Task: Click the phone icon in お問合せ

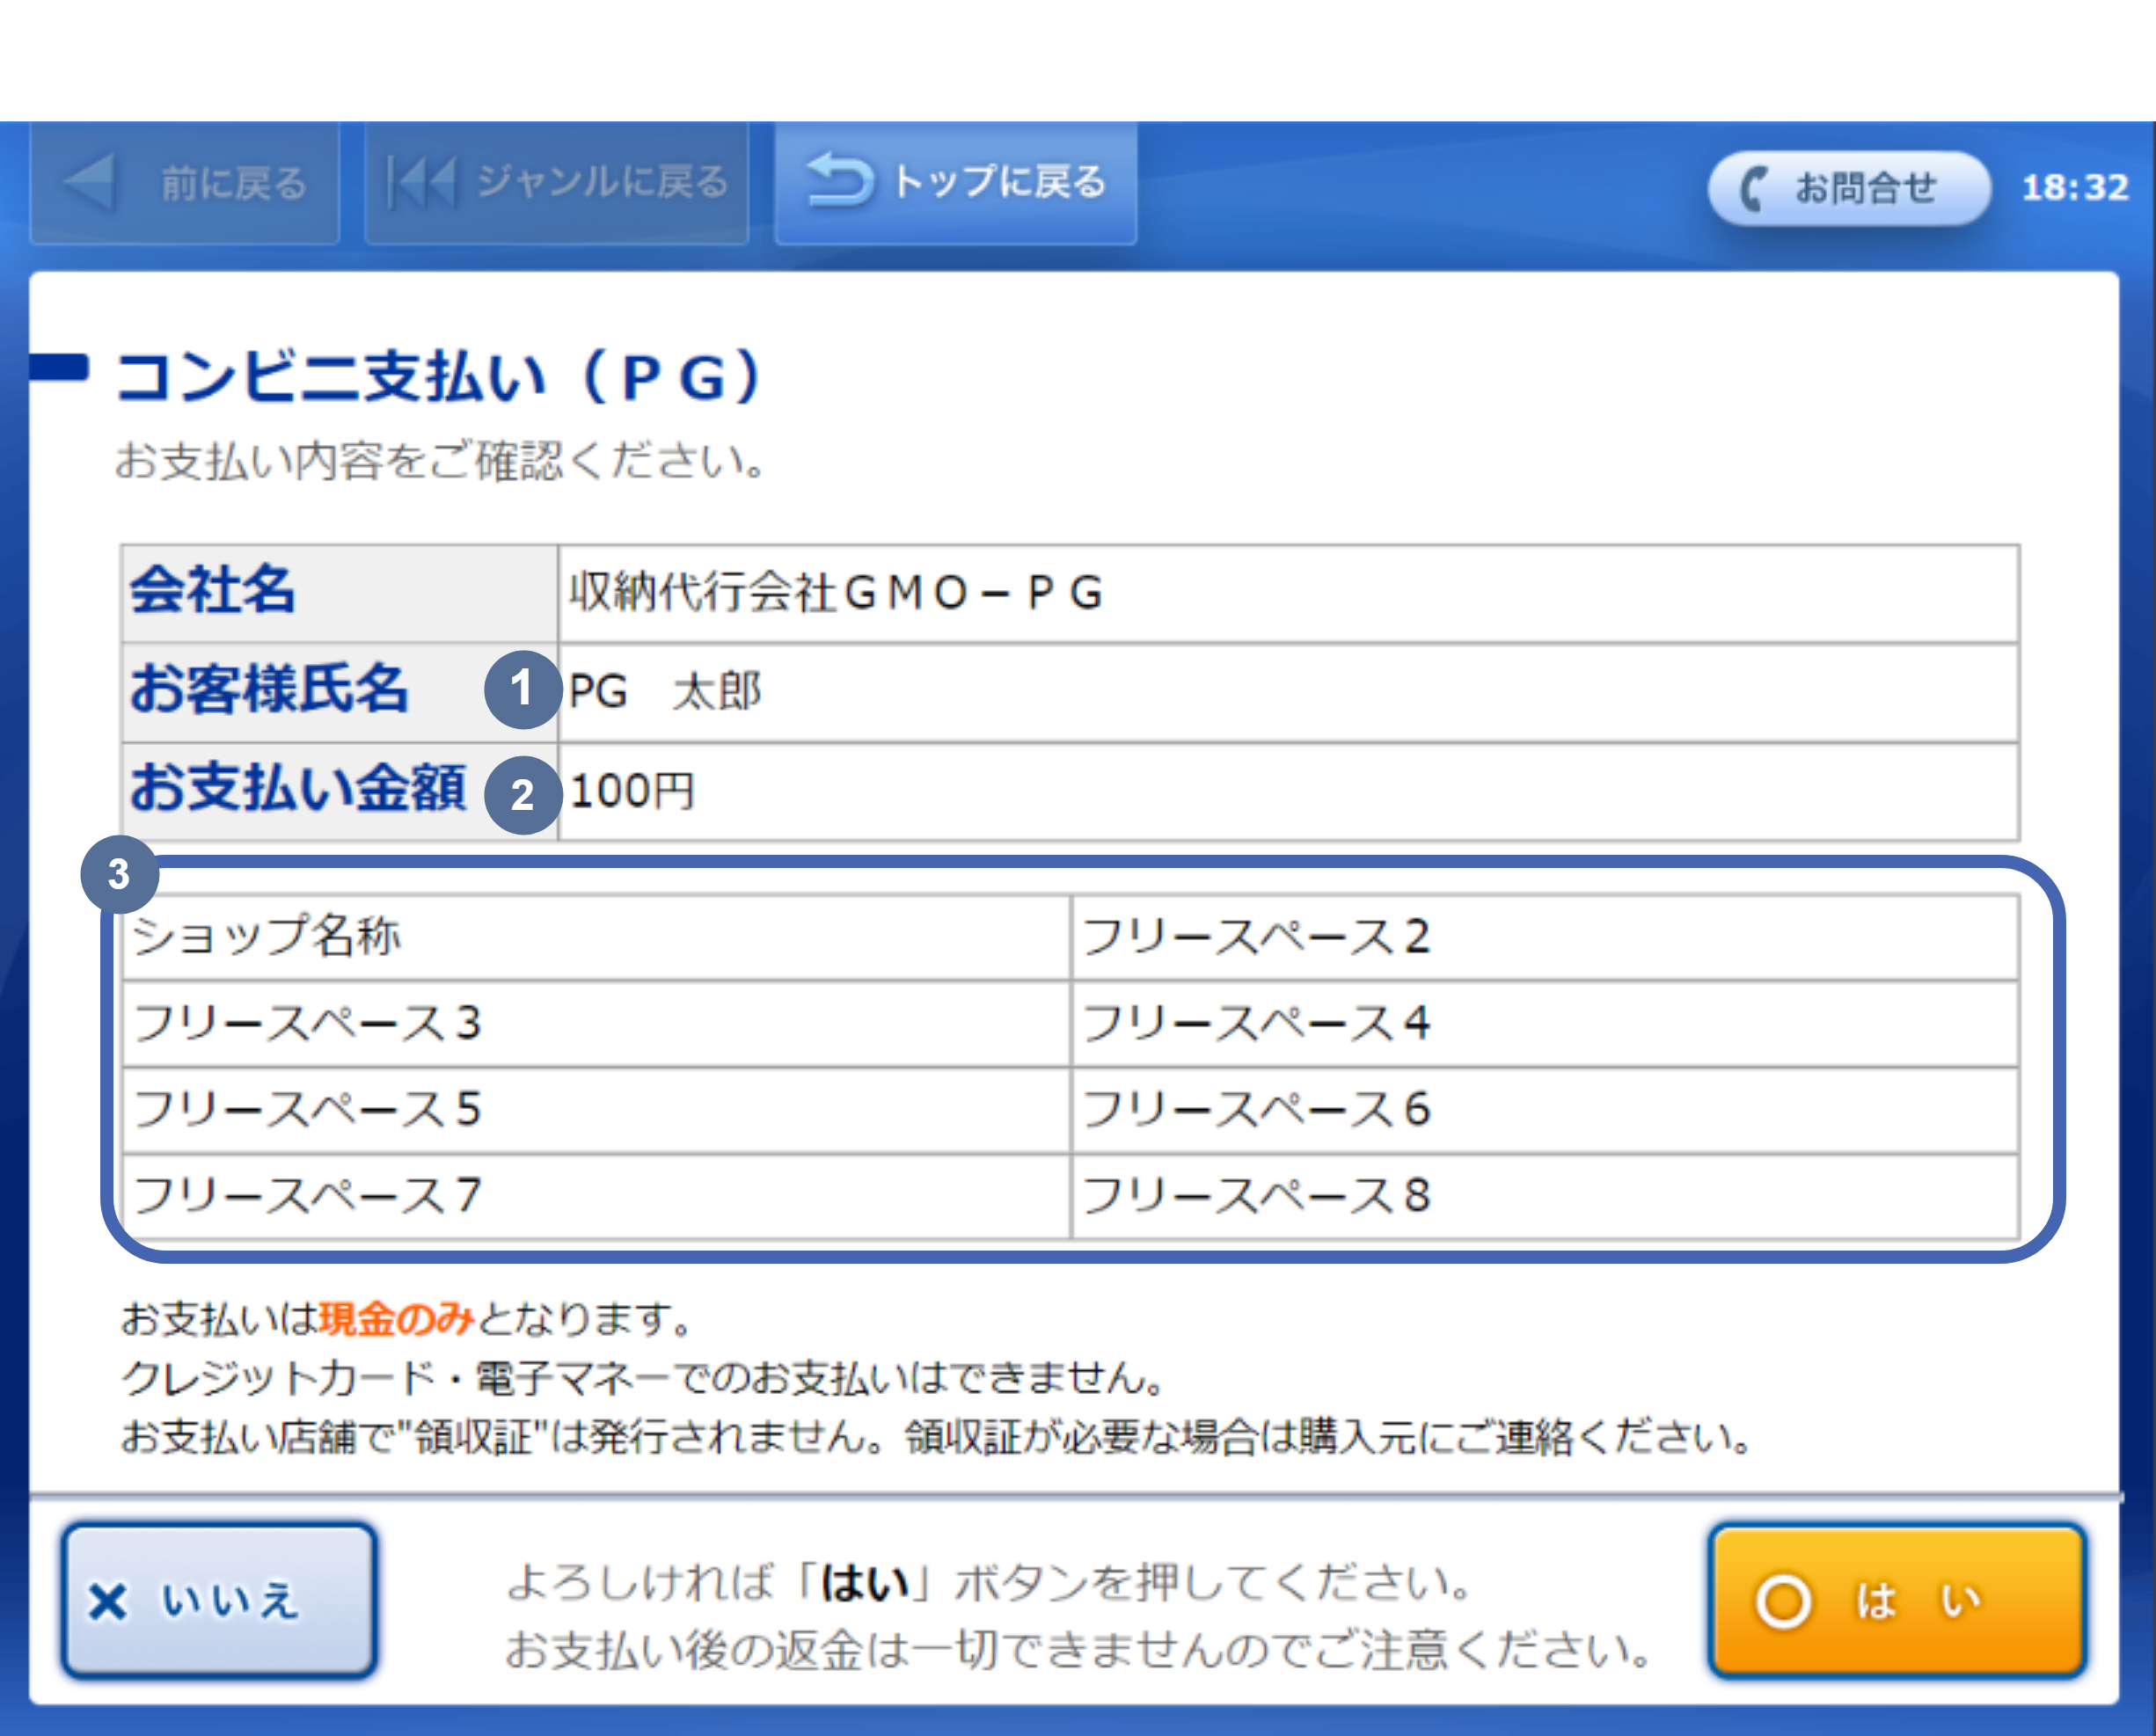Action: tap(1754, 188)
